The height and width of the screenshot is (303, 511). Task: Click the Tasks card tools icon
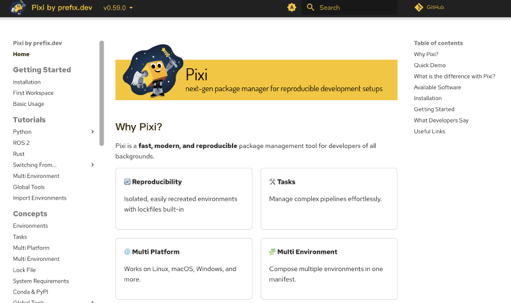coord(273,182)
